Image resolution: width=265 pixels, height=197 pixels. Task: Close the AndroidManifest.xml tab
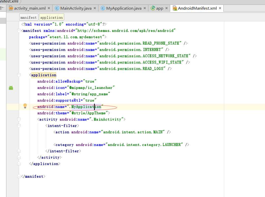coord(220,8)
